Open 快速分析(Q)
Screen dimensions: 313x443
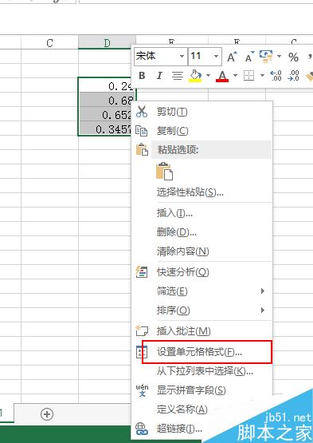coord(201,272)
